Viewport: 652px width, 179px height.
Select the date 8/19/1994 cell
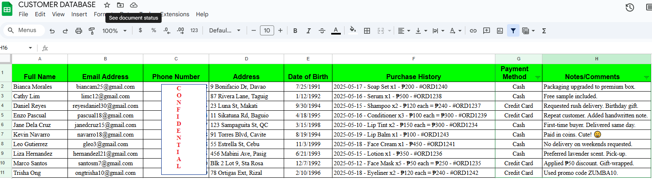click(x=308, y=134)
